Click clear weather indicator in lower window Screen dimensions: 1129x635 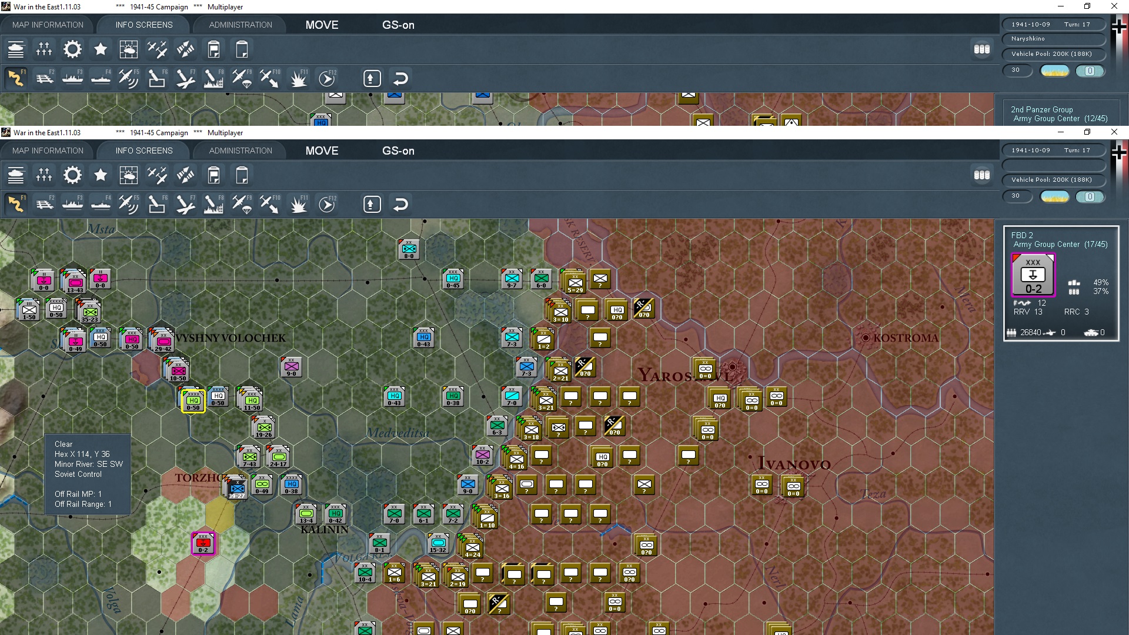pos(1054,197)
